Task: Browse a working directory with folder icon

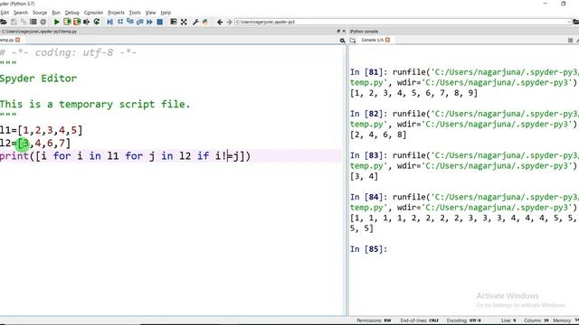Action: (575, 22)
